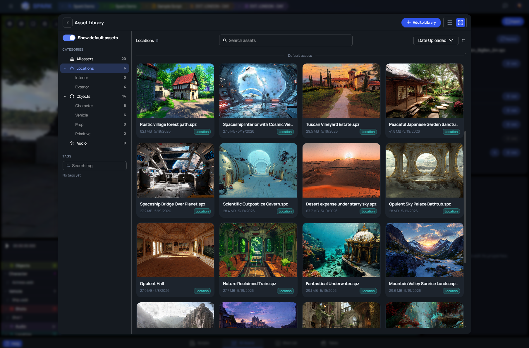Click the asset grid vertical scrollbar
This screenshot has height=348, width=529.
click(465, 197)
